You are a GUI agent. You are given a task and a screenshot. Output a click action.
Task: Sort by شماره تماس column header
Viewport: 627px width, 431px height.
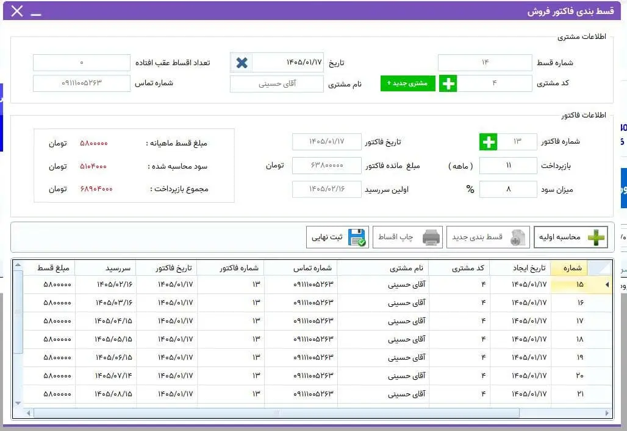pyautogui.click(x=301, y=268)
